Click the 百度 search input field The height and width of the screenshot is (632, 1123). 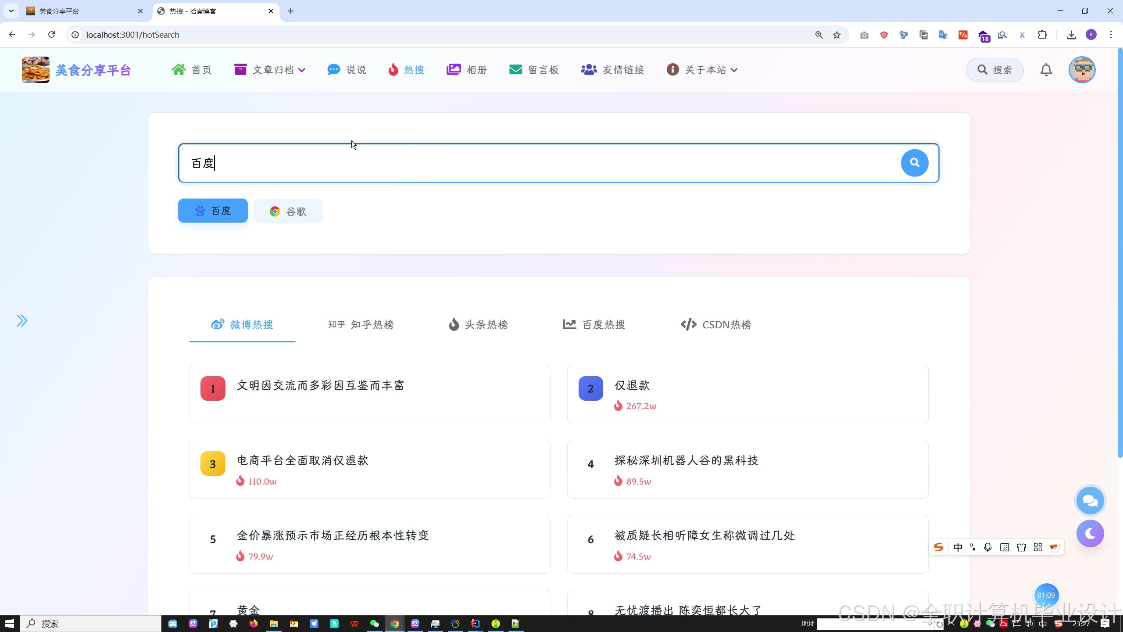[x=526, y=163]
